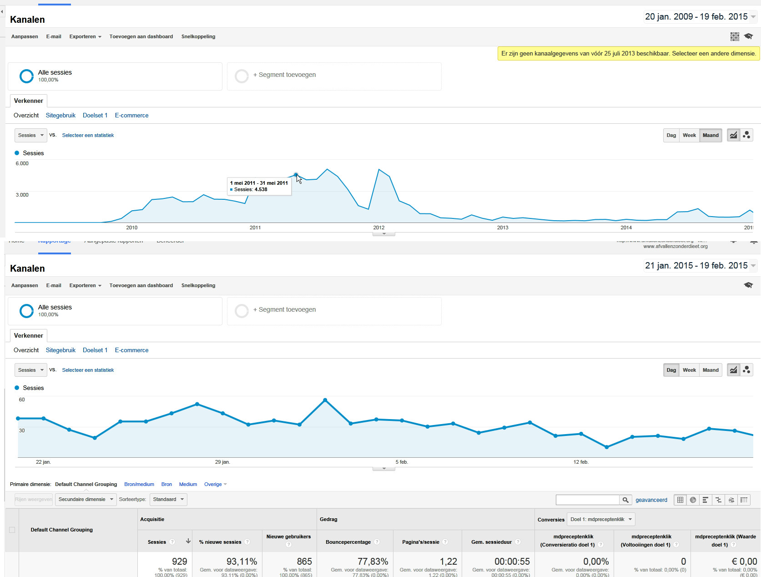The width and height of the screenshot is (761, 577).
Task: Toggle Week granularity in lower chart
Action: (x=689, y=370)
